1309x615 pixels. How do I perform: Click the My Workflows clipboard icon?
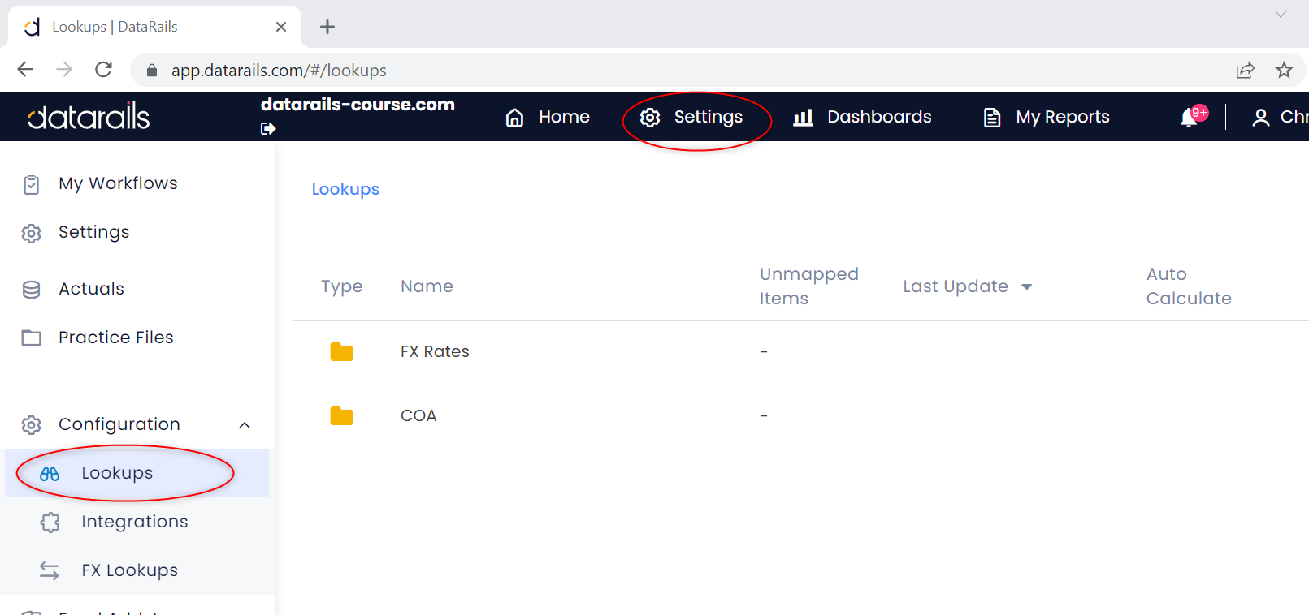pos(32,185)
